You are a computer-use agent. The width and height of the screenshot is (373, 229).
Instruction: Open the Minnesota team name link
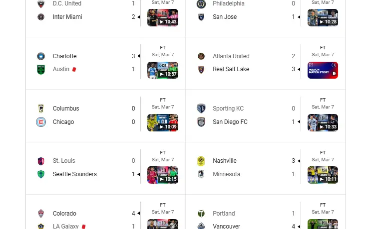(226, 174)
